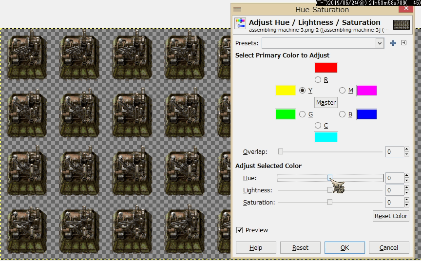Click the layer preview thumbnail in dialog header
This screenshot has width=421, height=261.
(402, 25)
